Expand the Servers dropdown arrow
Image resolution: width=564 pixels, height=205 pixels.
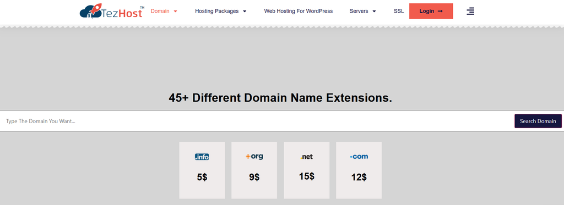374,11
